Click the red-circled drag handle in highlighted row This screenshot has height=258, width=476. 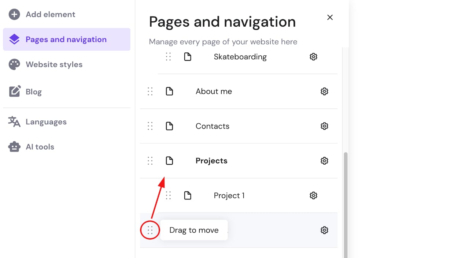click(x=150, y=230)
